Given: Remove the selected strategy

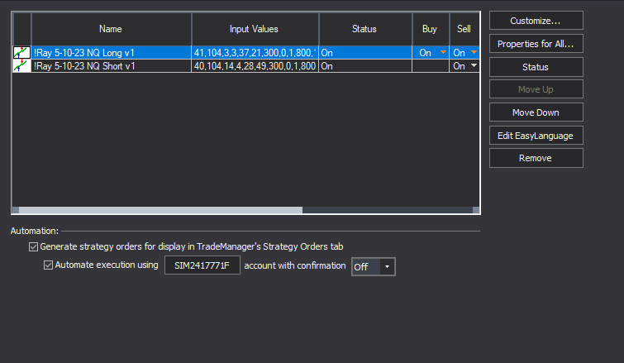Looking at the screenshot, I should point(536,158).
